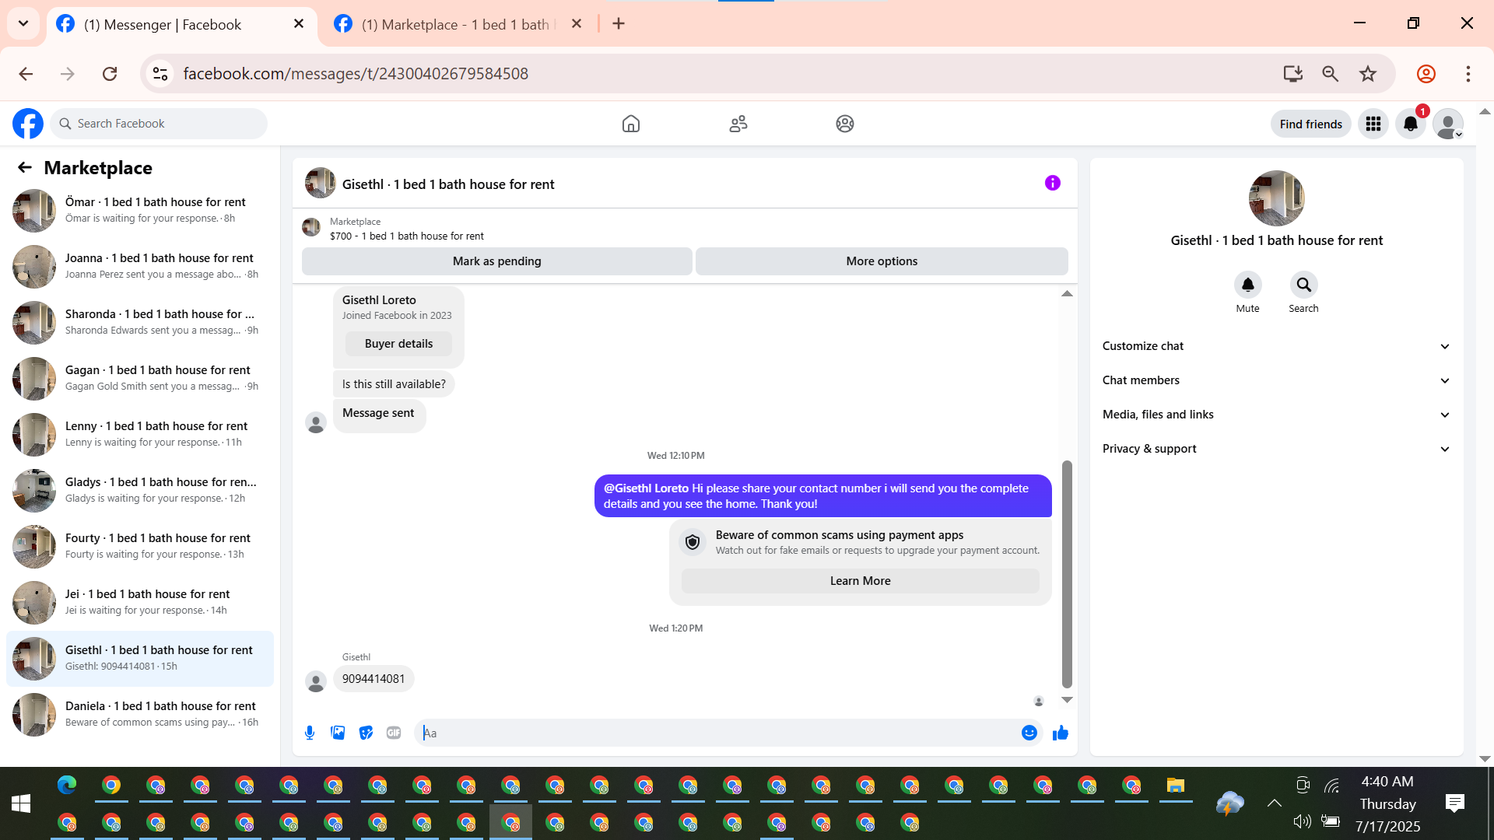Switch to the Marketplace browser tab
Screen dimensions: 1494x840
[455, 24]
